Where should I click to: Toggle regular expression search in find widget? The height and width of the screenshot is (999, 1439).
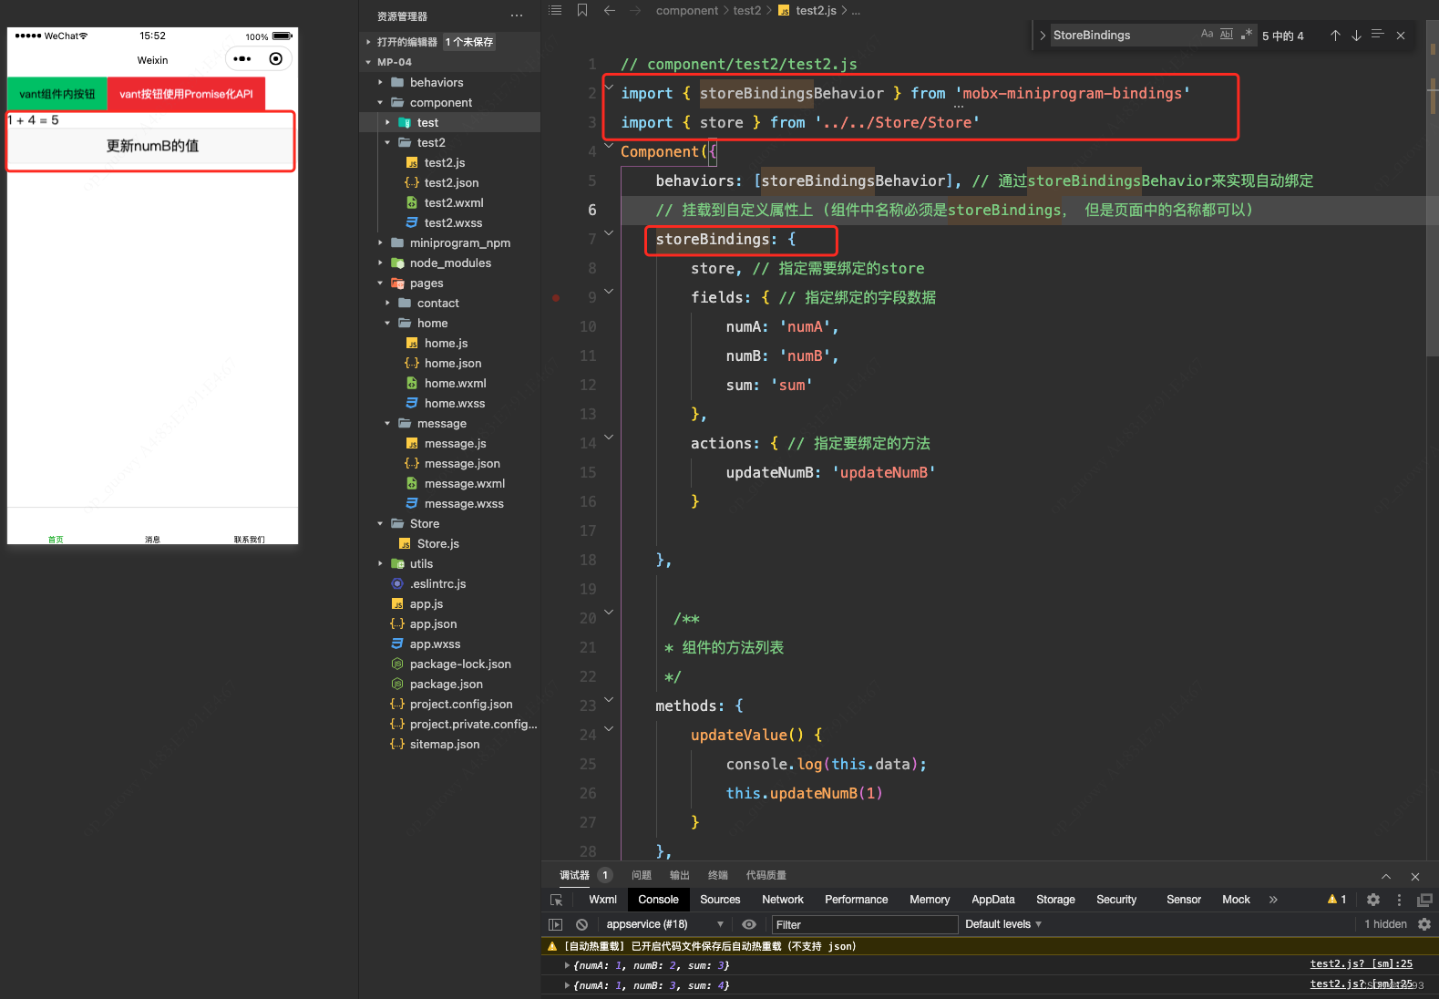point(1247,34)
